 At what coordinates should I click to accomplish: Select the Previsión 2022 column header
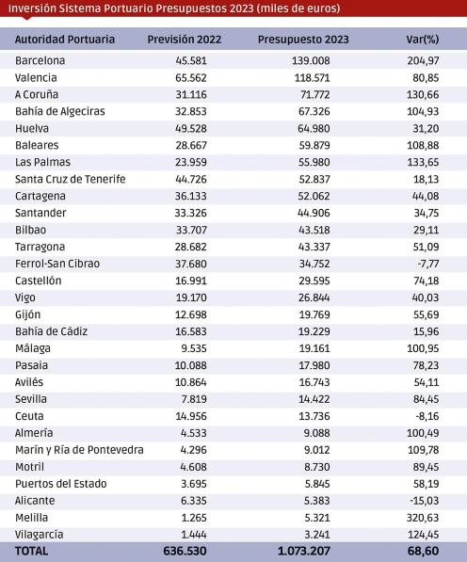[185, 40]
